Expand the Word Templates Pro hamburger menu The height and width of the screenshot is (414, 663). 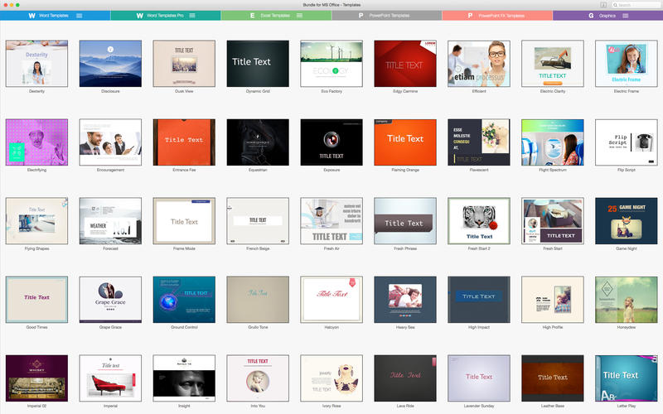coord(192,16)
